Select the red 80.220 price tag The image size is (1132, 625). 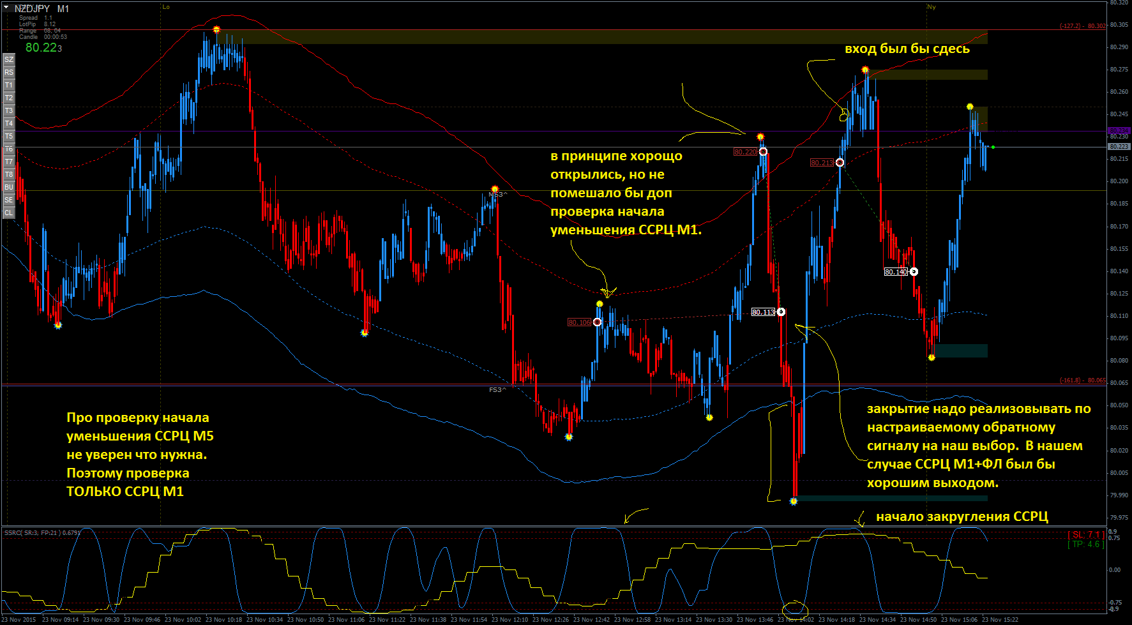click(745, 152)
